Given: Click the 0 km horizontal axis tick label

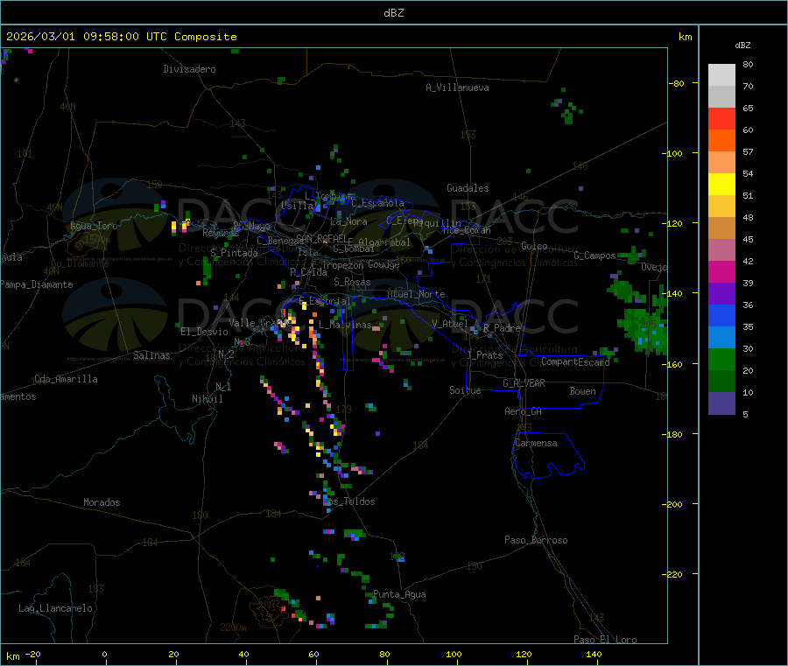Looking at the screenshot, I should pyautogui.click(x=104, y=654).
